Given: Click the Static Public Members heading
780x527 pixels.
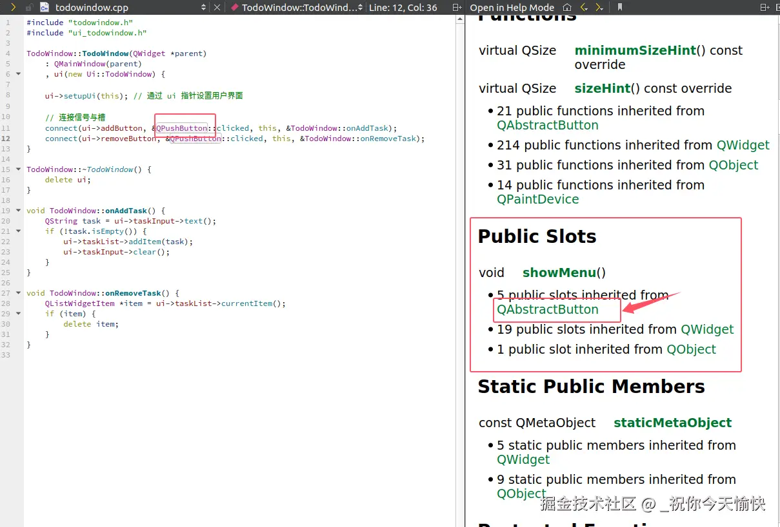Looking at the screenshot, I should pyautogui.click(x=591, y=387).
